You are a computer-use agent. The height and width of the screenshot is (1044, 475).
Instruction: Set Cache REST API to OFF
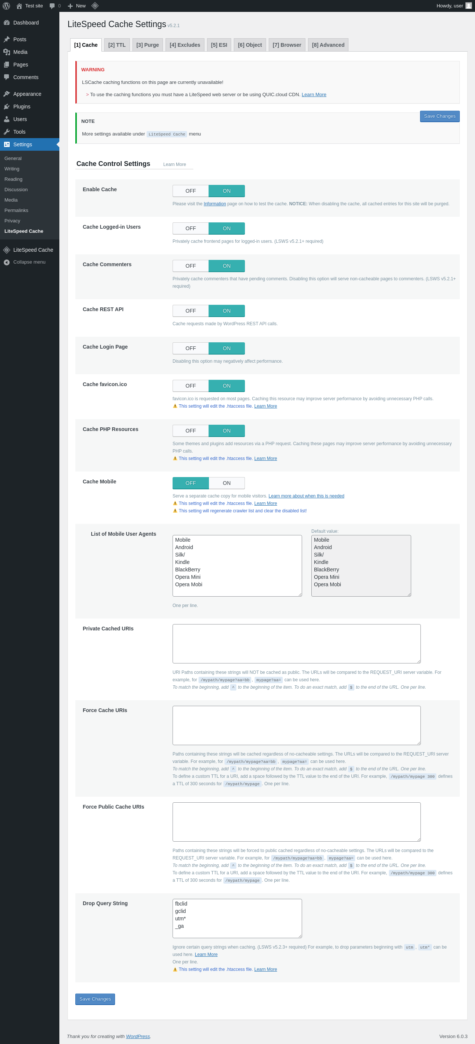click(190, 311)
